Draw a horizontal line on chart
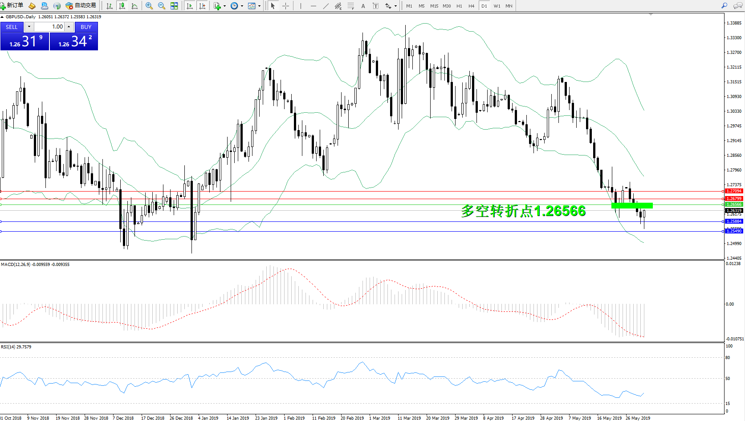 pos(313,6)
